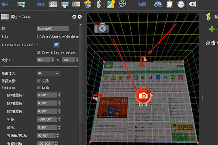Screen dimensions: 218x145
Task: Open the binoculars view icon
Action: coord(158,4)
